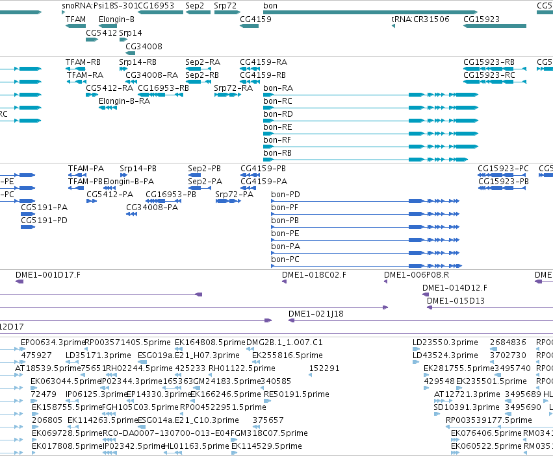This screenshot has width=553, height=456.
Task: Click the CG34008-RA transcript label
Action: pos(152,75)
